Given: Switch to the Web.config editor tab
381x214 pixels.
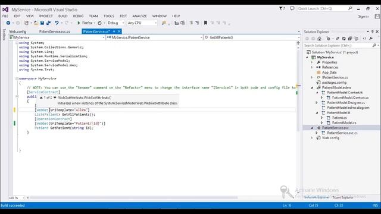Looking at the screenshot, I should tap(17, 32).
